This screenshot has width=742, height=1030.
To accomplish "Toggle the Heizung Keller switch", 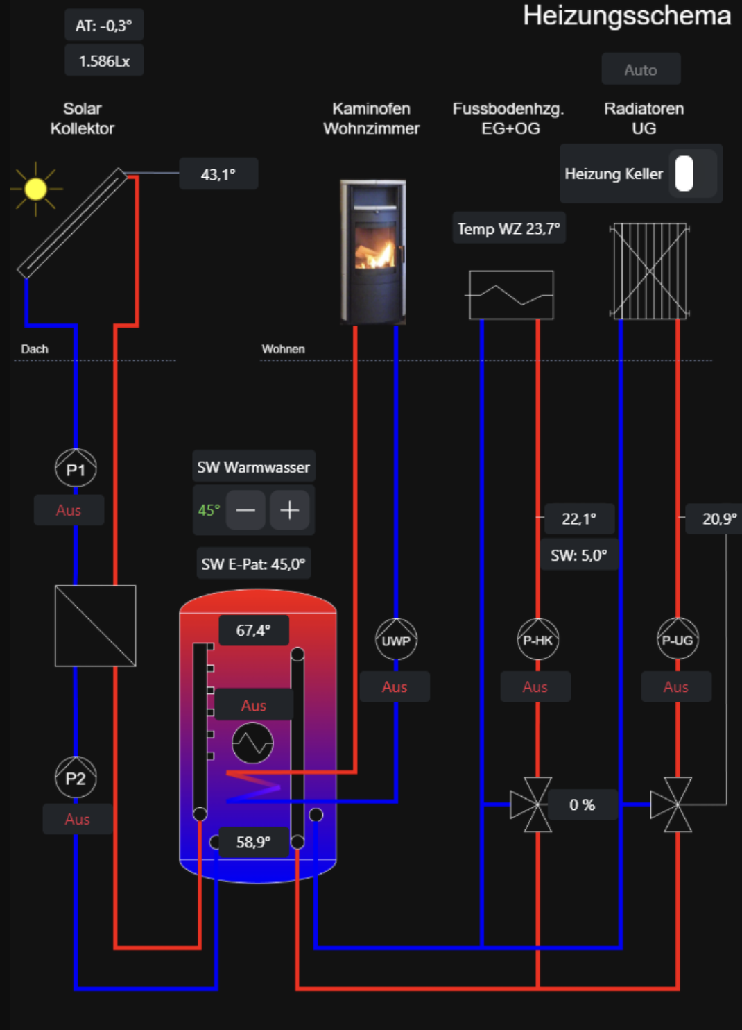I will tap(684, 174).
